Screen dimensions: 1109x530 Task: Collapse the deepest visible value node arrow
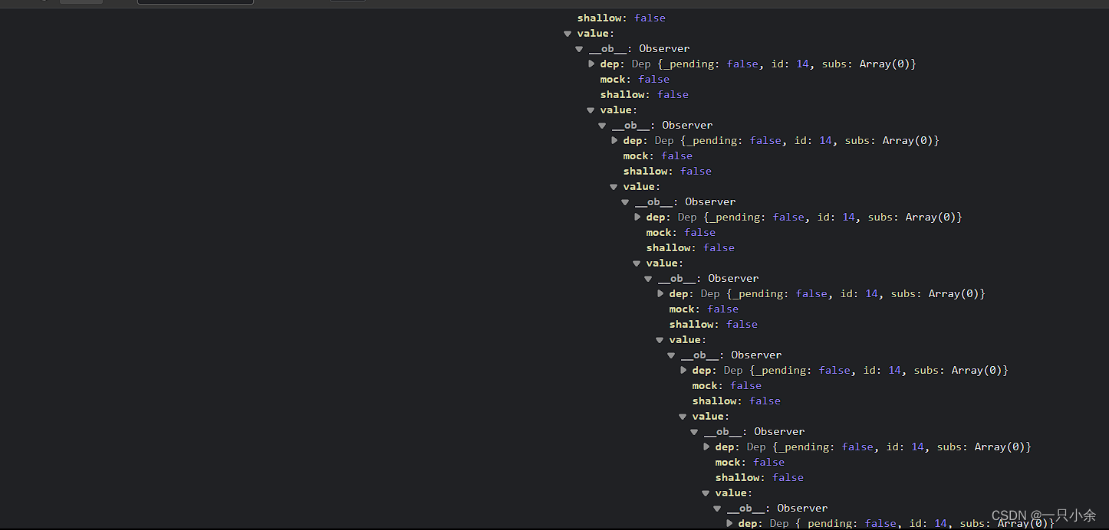[x=706, y=493]
